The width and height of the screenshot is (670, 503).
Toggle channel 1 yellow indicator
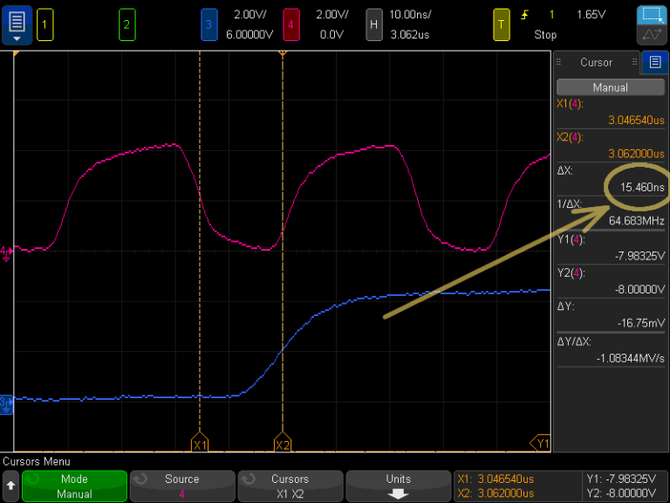pos(44,25)
